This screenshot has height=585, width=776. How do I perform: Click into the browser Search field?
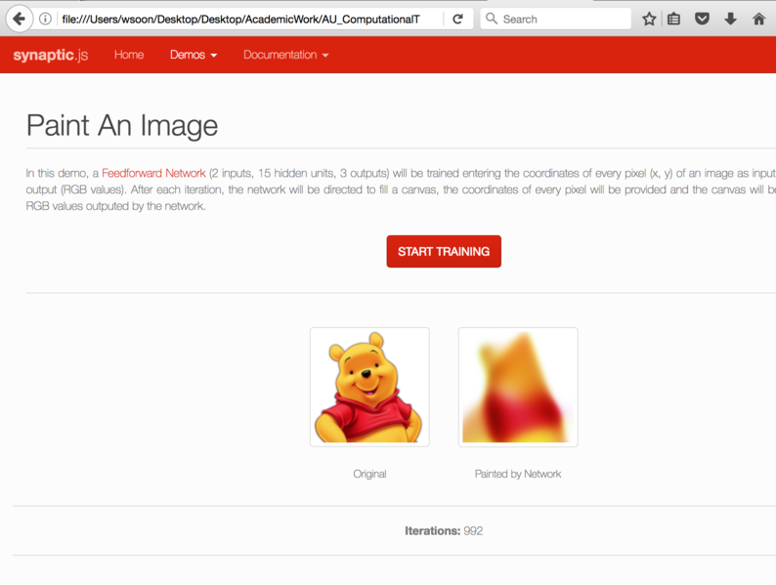pos(562,19)
